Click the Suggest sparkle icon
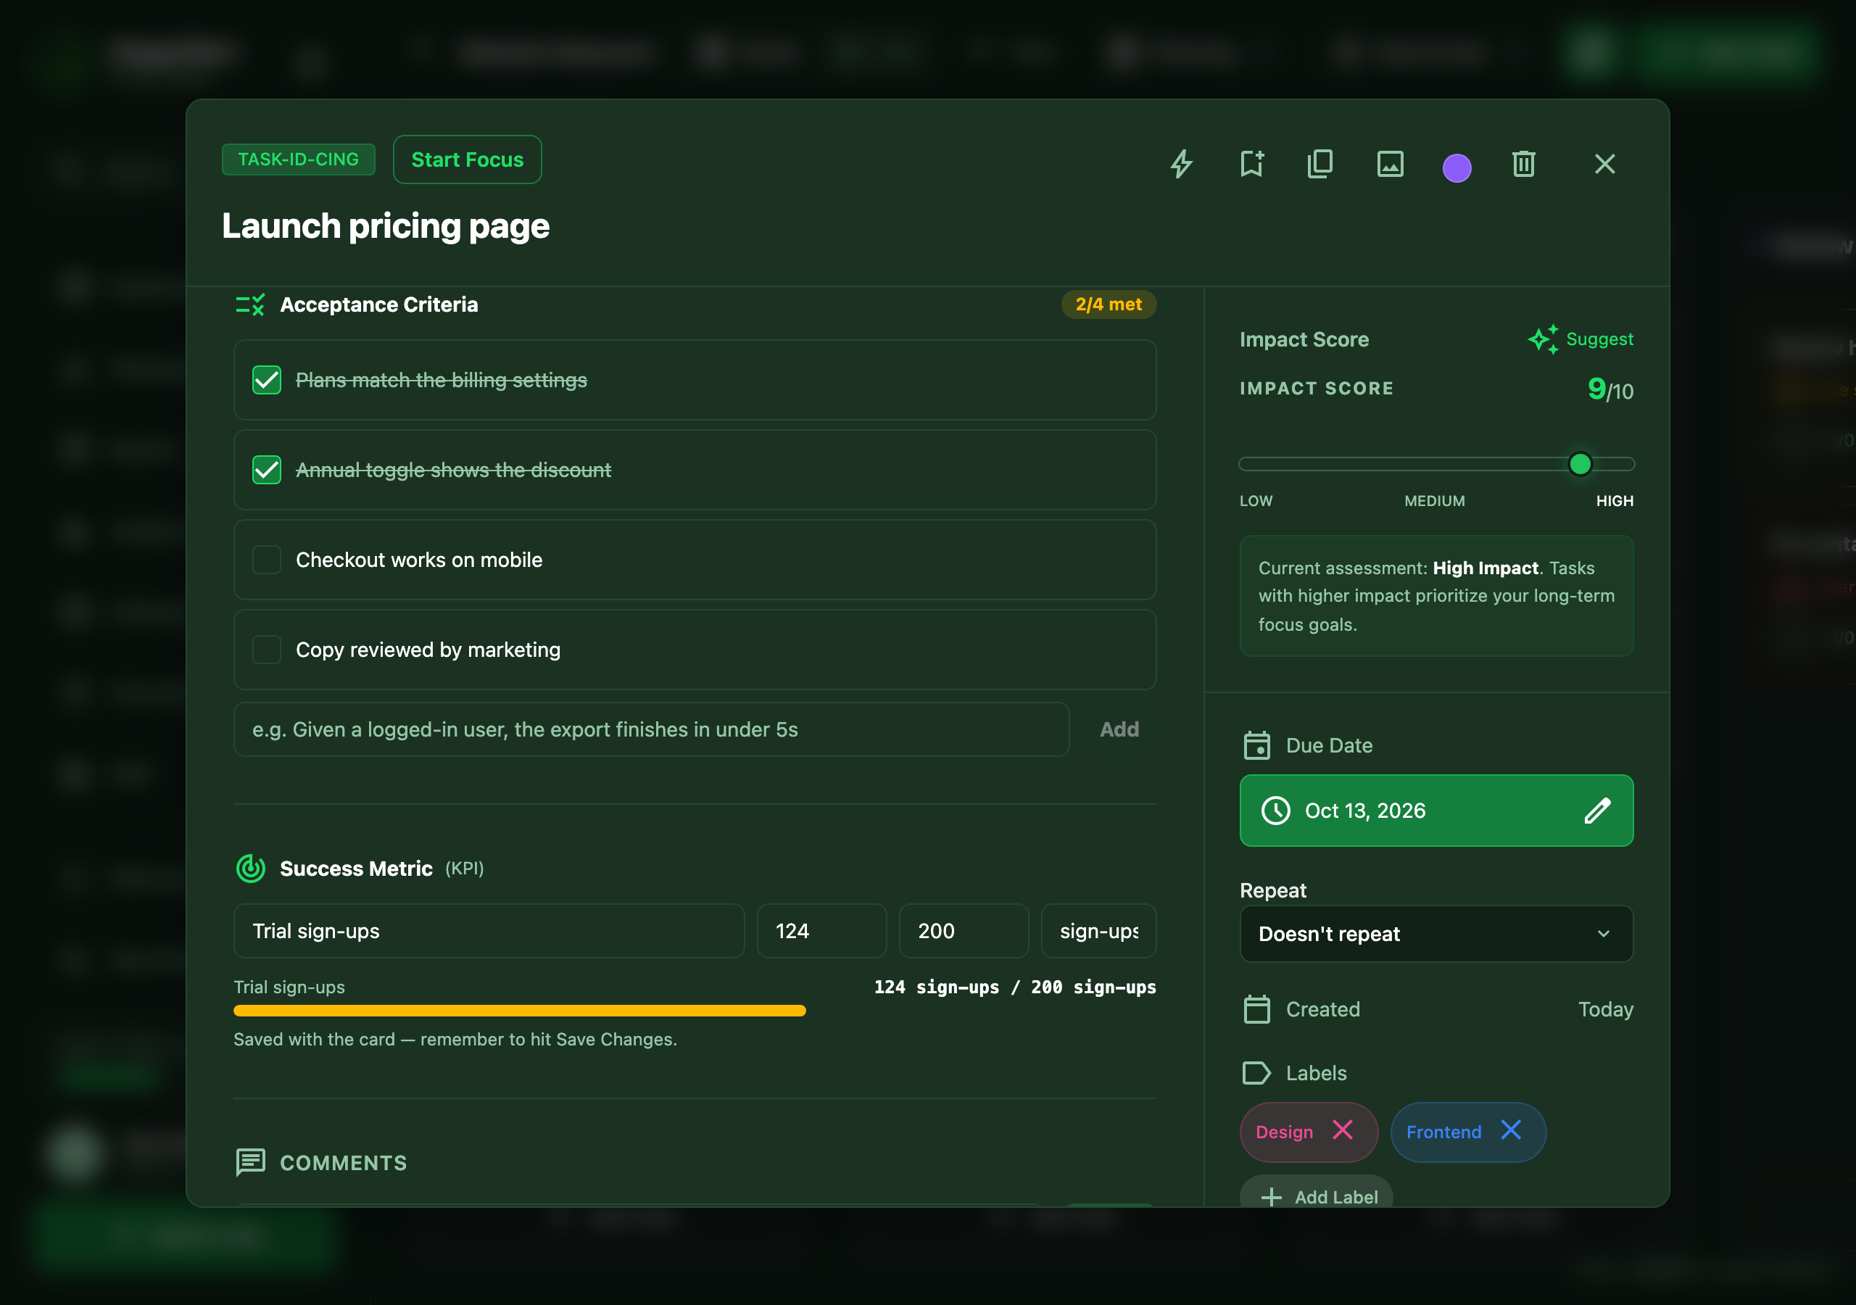Image resolution: width=1856 pixels, height=1305 pixels. [1542, 339]
